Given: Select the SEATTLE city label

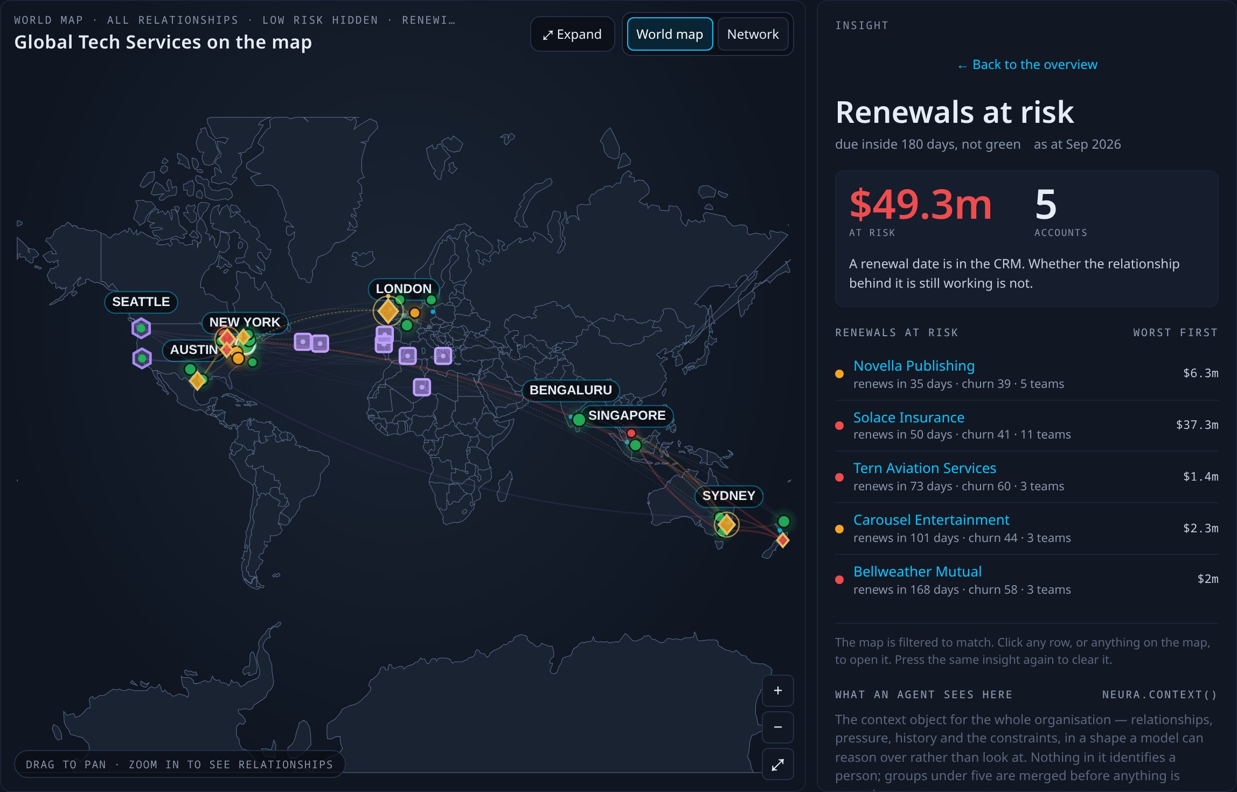Looking at the screenshot, I should tap(141, 302).
